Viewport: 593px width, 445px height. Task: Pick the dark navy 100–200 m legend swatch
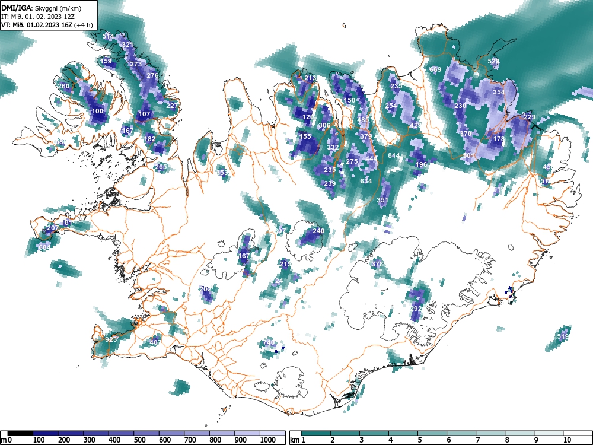point(46,433)
